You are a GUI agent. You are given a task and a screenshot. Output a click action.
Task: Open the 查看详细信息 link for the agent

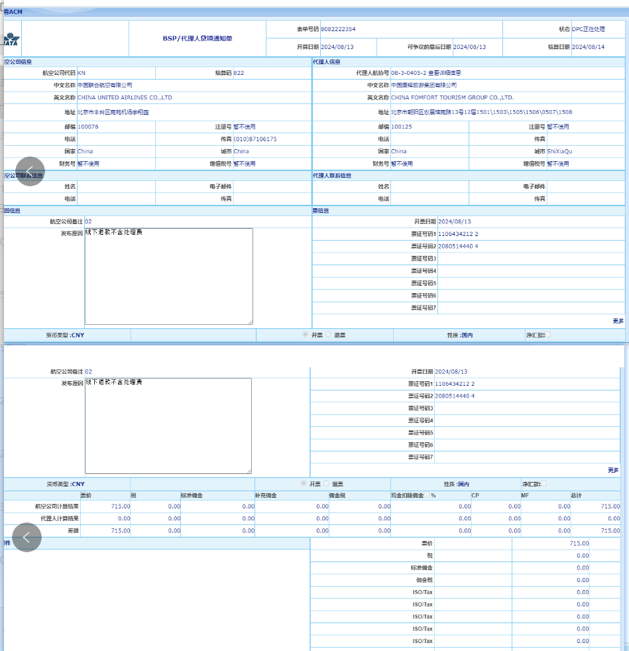pos(445,73)
